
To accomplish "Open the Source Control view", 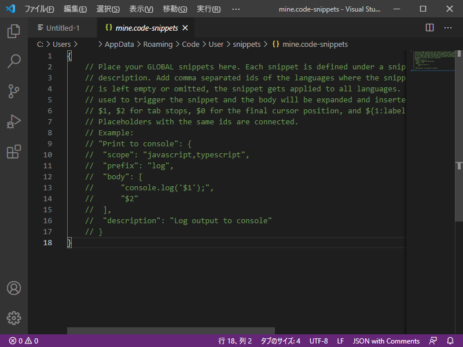I will pyautogui.click(x=13, y=91).
